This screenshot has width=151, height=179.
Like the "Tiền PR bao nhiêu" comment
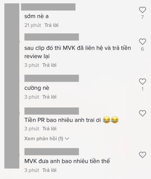tap(142, 113)
